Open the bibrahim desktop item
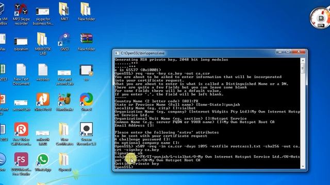 click(21, 44)
